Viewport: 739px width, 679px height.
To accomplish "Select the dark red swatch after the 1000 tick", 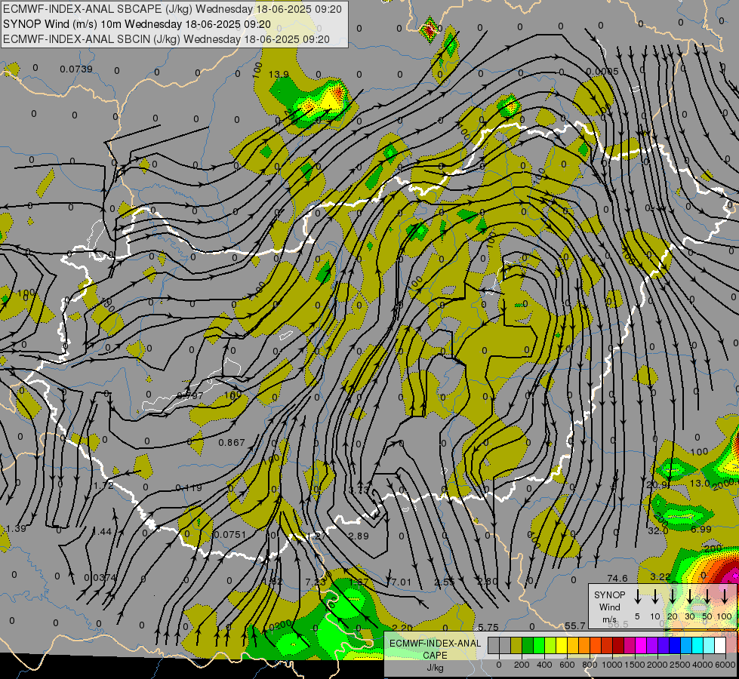I will pos(618,645).
